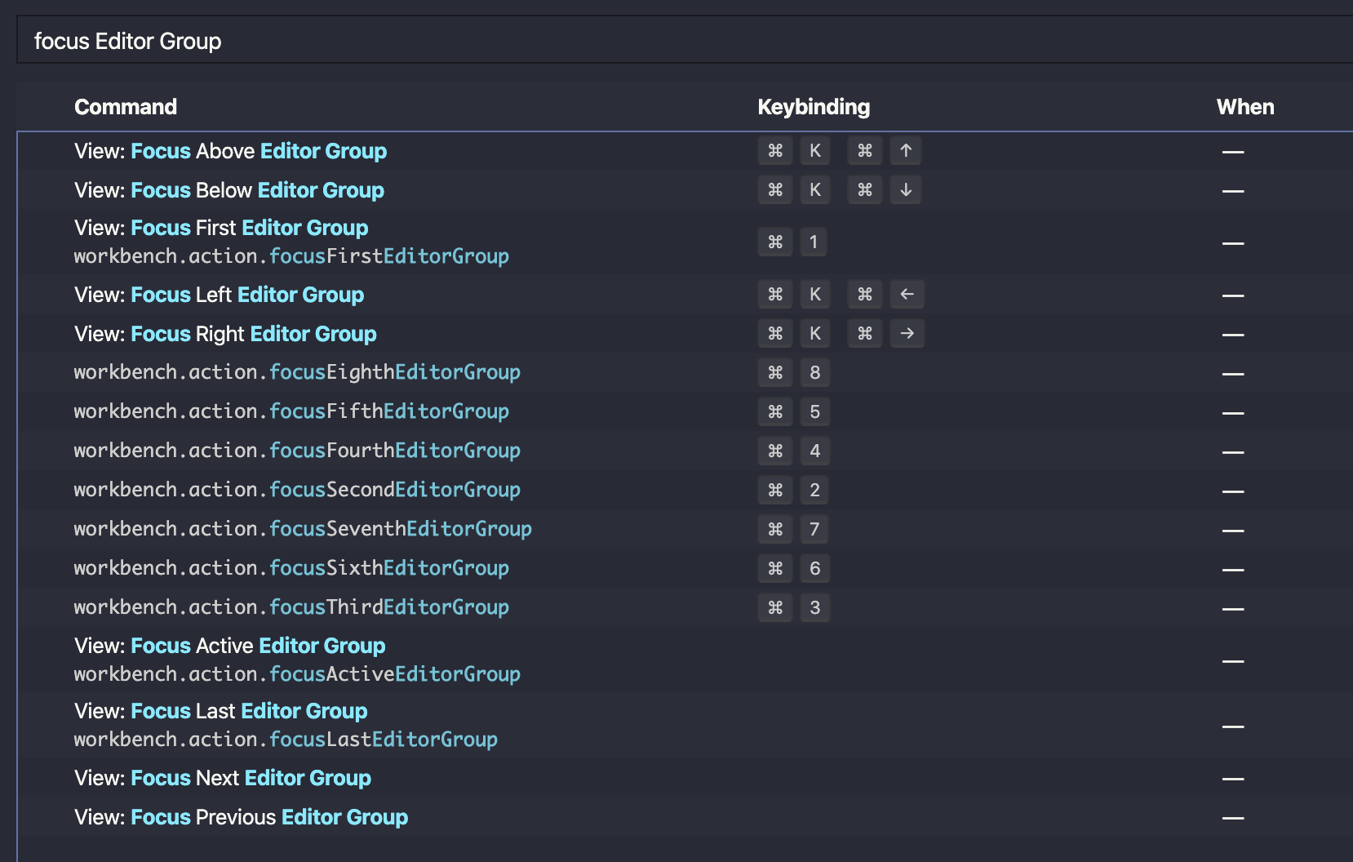Click the Keybinding column header
Viewport: 1353px width, 862px height.
(x=813, y=106)
